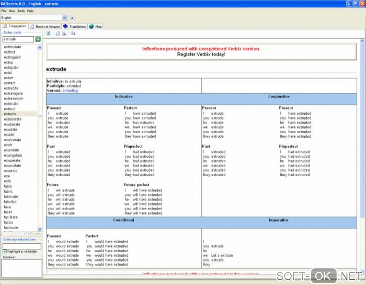Viewport: 366px width, 285px height.
Task: Select exuviate in the verb list
Action: pos(11,171)
